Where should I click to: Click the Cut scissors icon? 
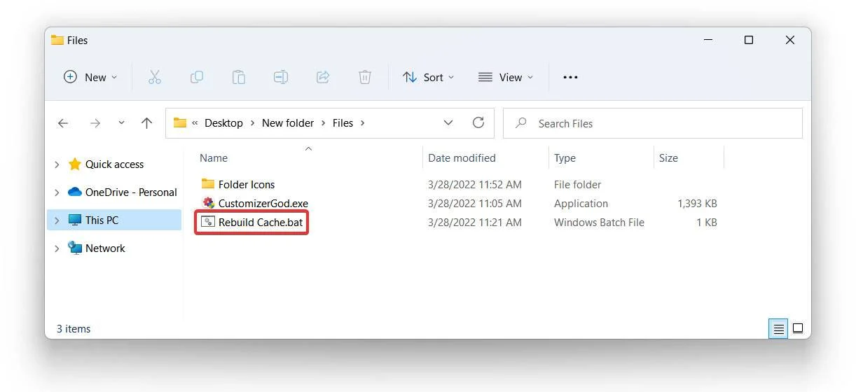(x=155, y=77)
